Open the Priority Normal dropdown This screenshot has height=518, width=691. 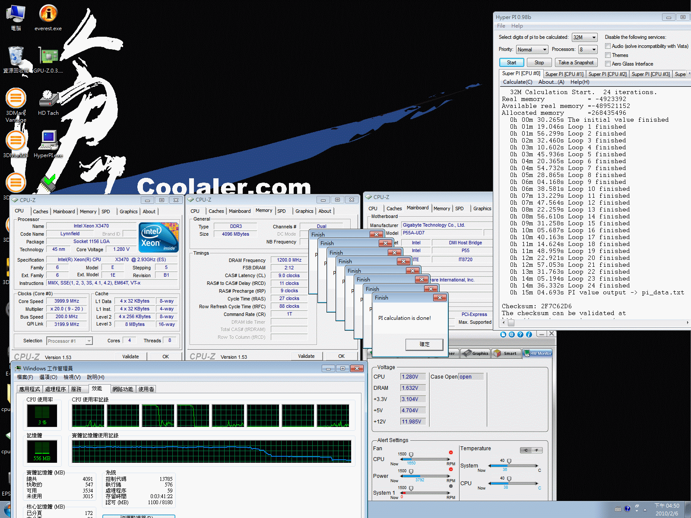tap(532, 50)
